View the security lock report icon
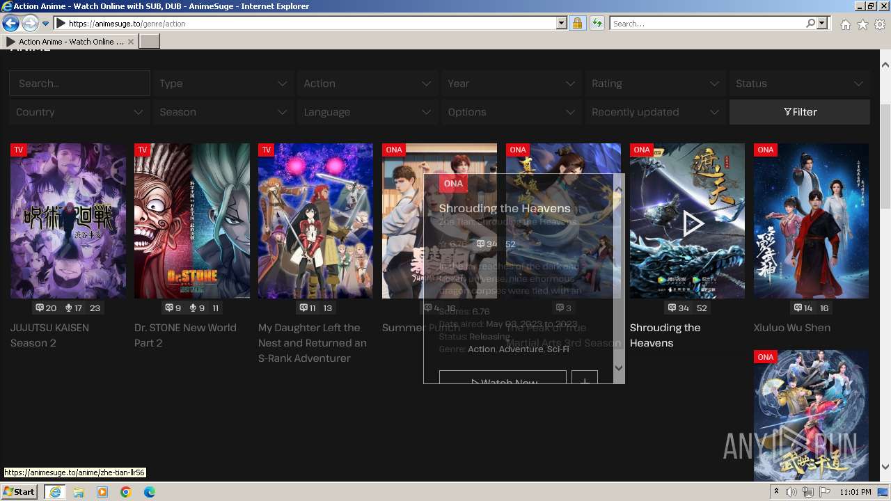The width and height of the screenshot is (891, 501). point(577,24)
